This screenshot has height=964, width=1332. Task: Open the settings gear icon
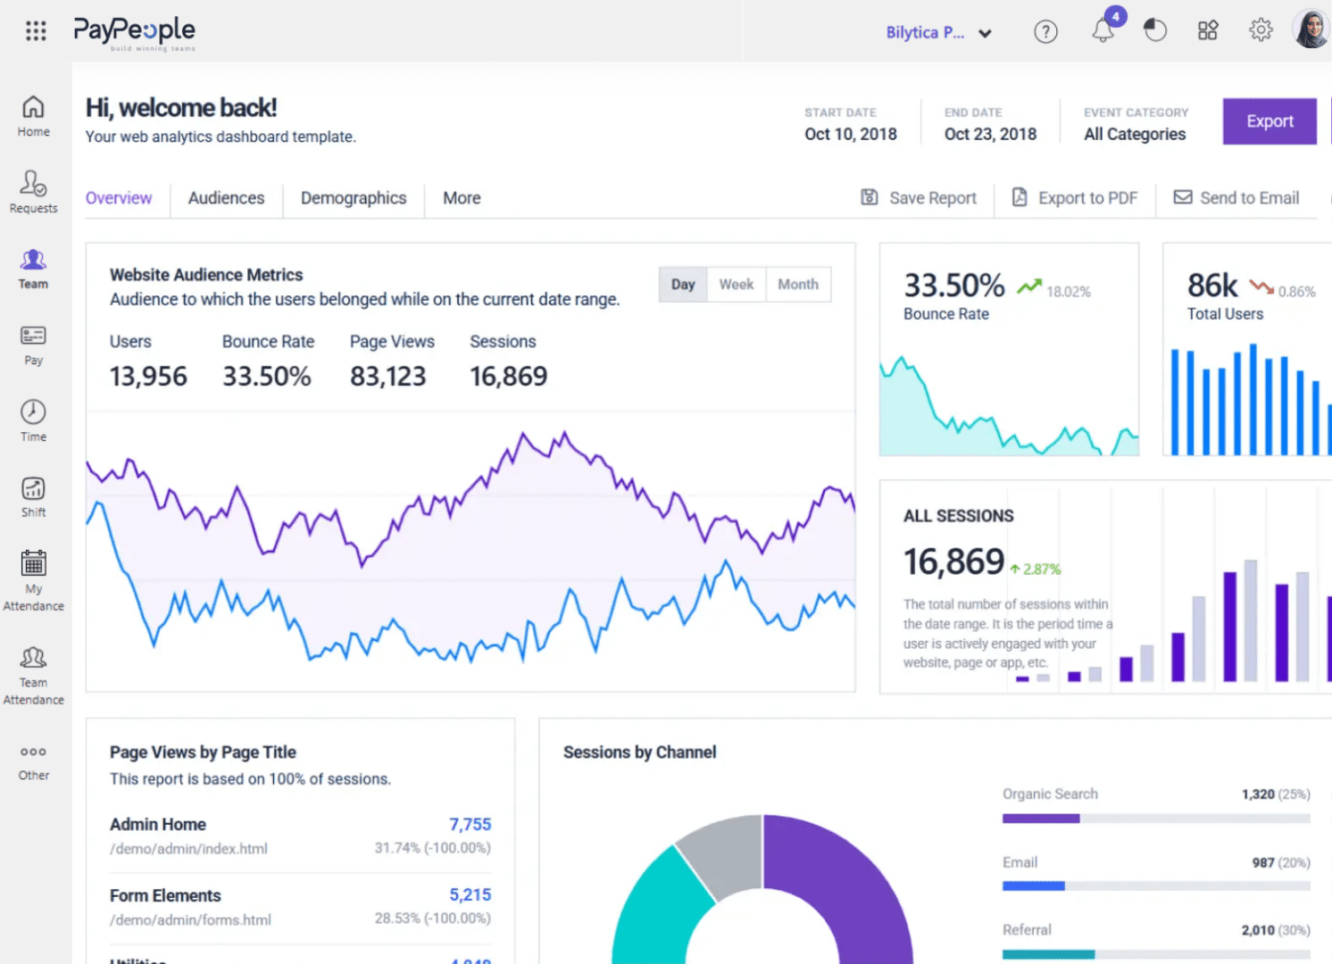[x=1261, y=30]
